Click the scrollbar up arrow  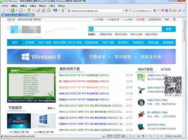coord(184,19)
